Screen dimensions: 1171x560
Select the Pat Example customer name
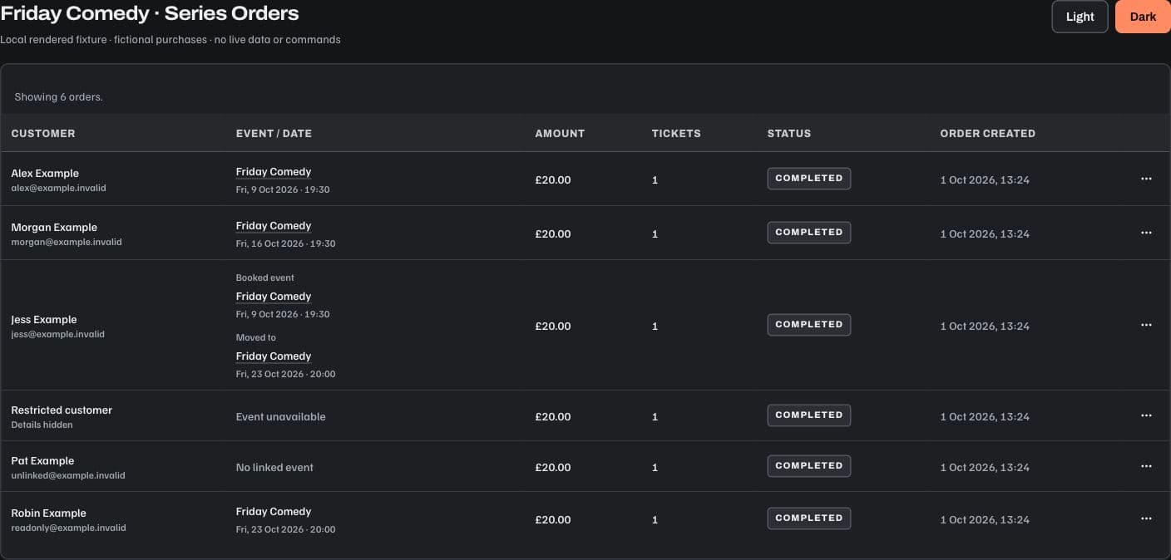pyautogui.click(x=42, y=461)
